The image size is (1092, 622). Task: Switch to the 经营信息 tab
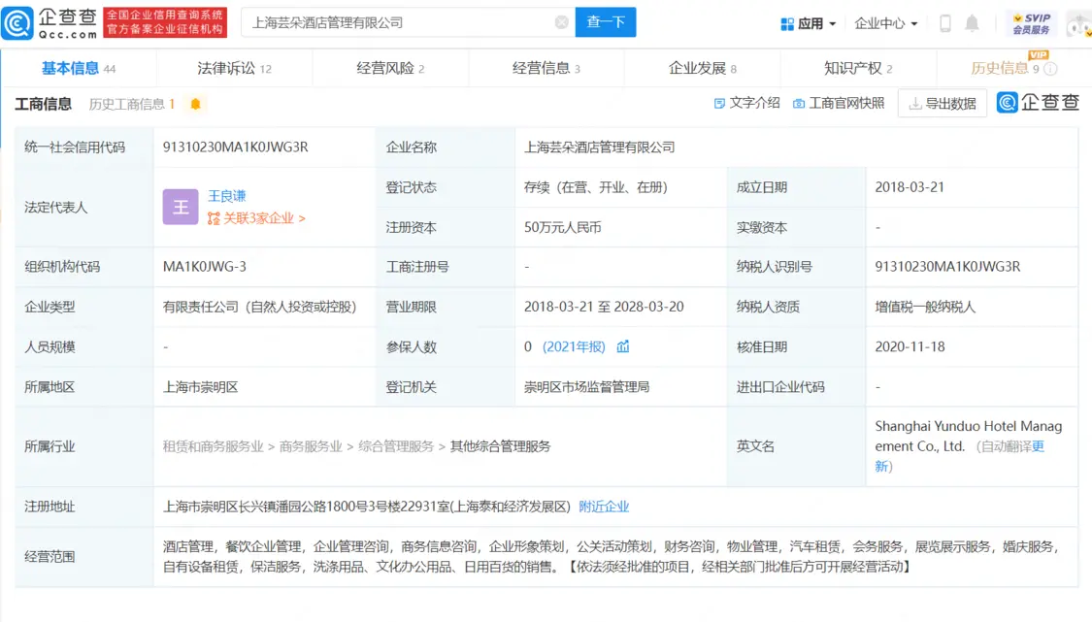point(546,68)
